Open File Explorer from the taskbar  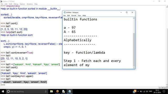tap(51, 91)
